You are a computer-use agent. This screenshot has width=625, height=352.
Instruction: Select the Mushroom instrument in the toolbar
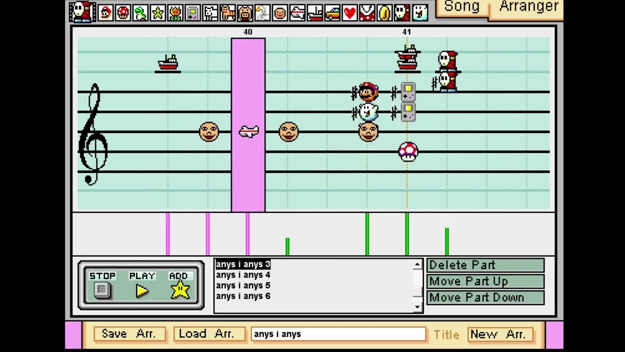point(123,13)
